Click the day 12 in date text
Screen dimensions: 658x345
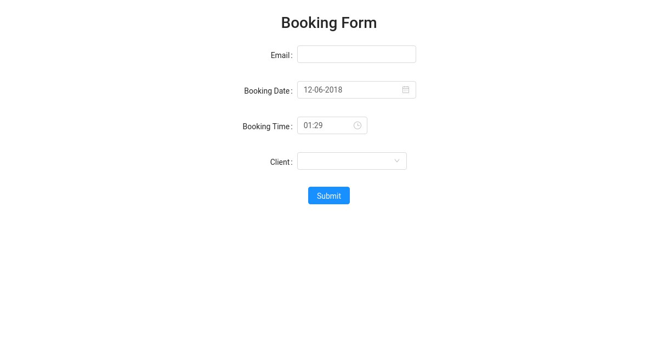click(x=308, y=90)
